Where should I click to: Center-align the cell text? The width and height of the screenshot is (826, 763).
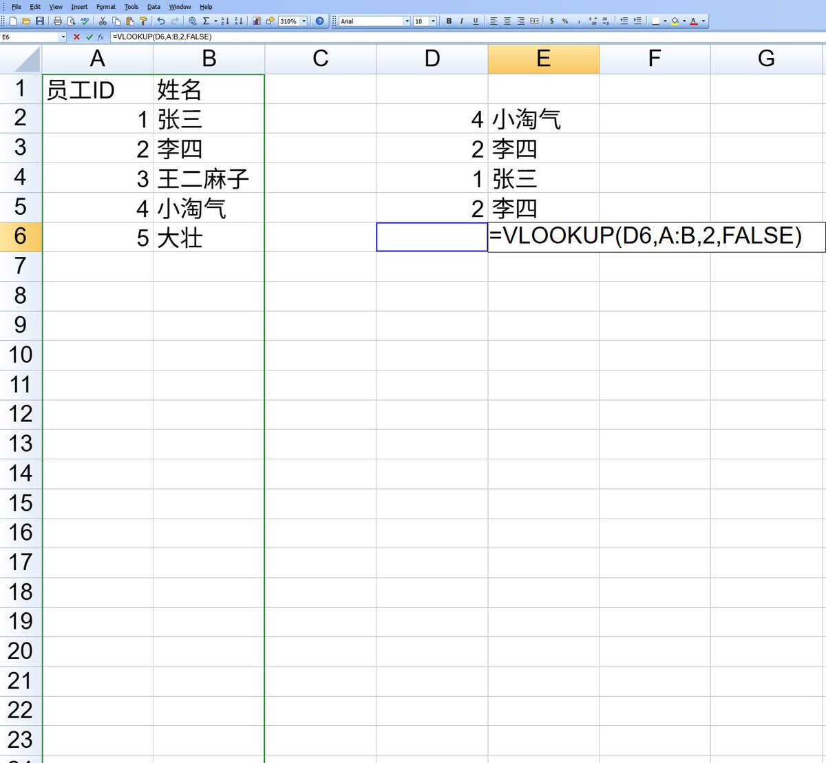pos(507,21)
